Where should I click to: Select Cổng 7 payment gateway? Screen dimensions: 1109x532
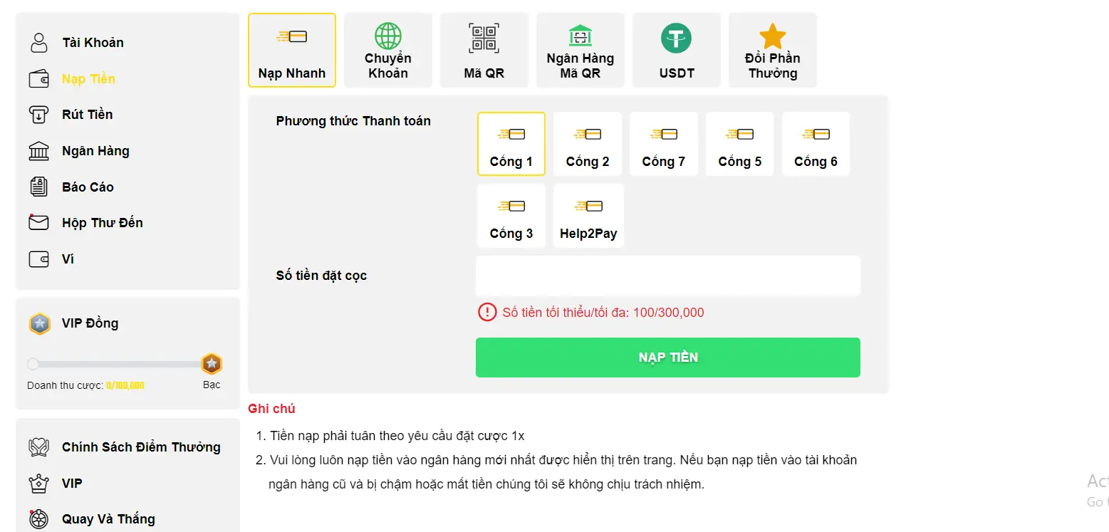[663, 143]
